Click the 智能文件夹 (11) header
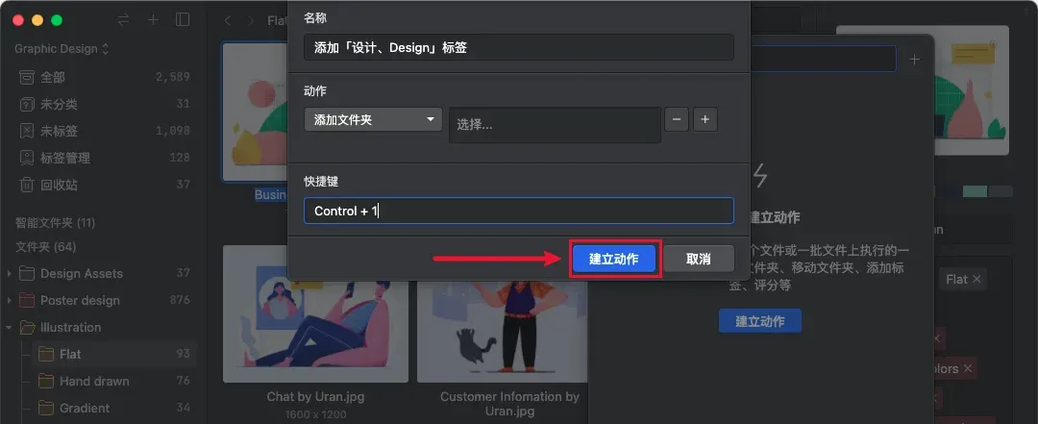The image size is (1038, 424). point(55,223)
